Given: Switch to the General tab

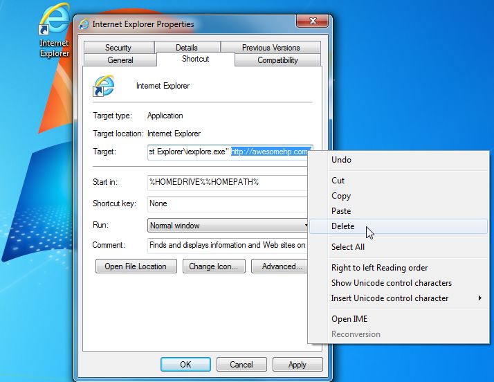Looking at the screenshot, I should [x=120, y=60].
